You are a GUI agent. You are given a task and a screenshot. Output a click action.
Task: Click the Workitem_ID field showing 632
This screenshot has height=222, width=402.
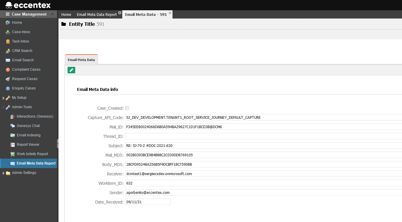tap(264, 183)
